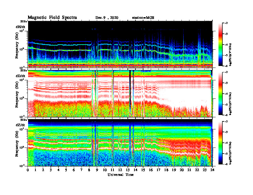This screenshot has width=253, height=195.
Task: Click the hour '2' tick label
Action: pos(43,170)
